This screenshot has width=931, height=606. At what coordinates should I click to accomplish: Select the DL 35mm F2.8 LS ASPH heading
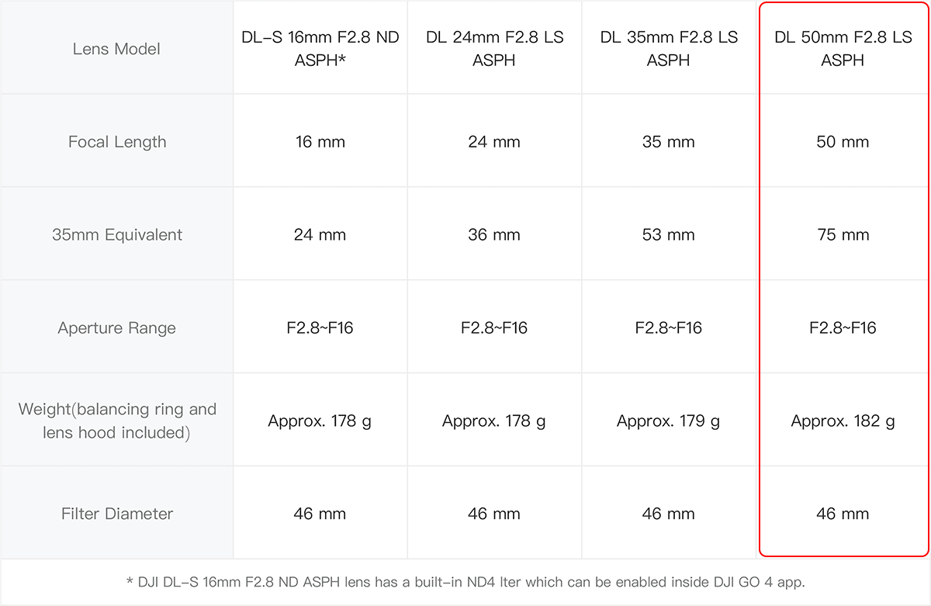point(669,48)
